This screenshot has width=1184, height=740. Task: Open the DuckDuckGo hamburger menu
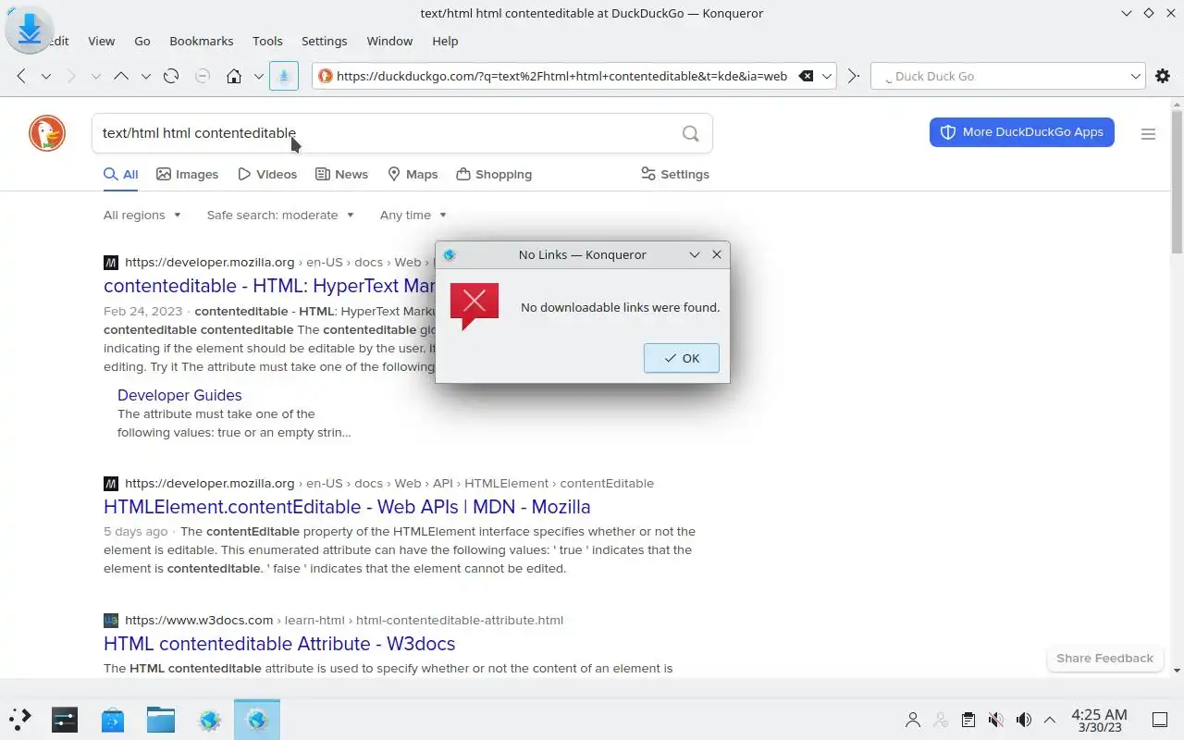(x=1148, y=134)
